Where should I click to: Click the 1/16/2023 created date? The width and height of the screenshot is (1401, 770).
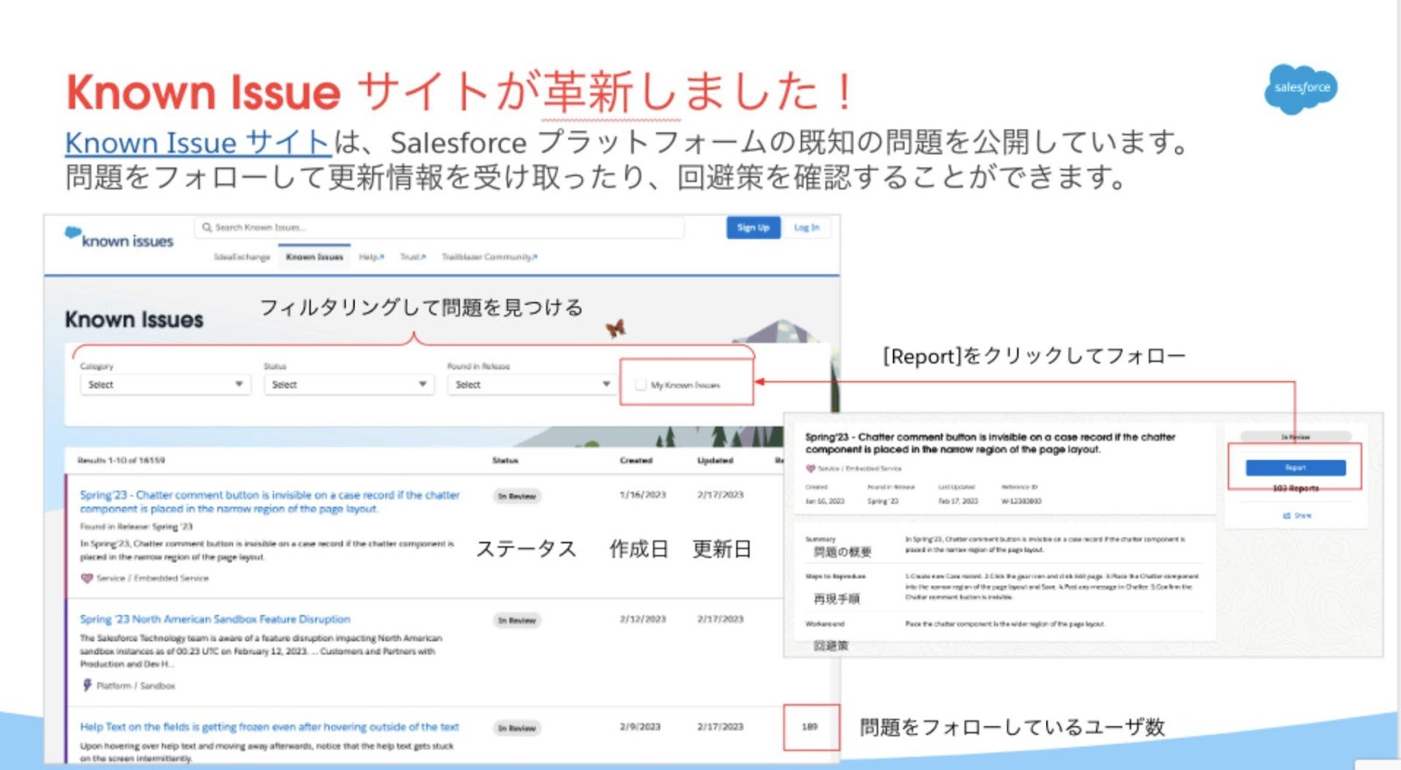(643, 495)
